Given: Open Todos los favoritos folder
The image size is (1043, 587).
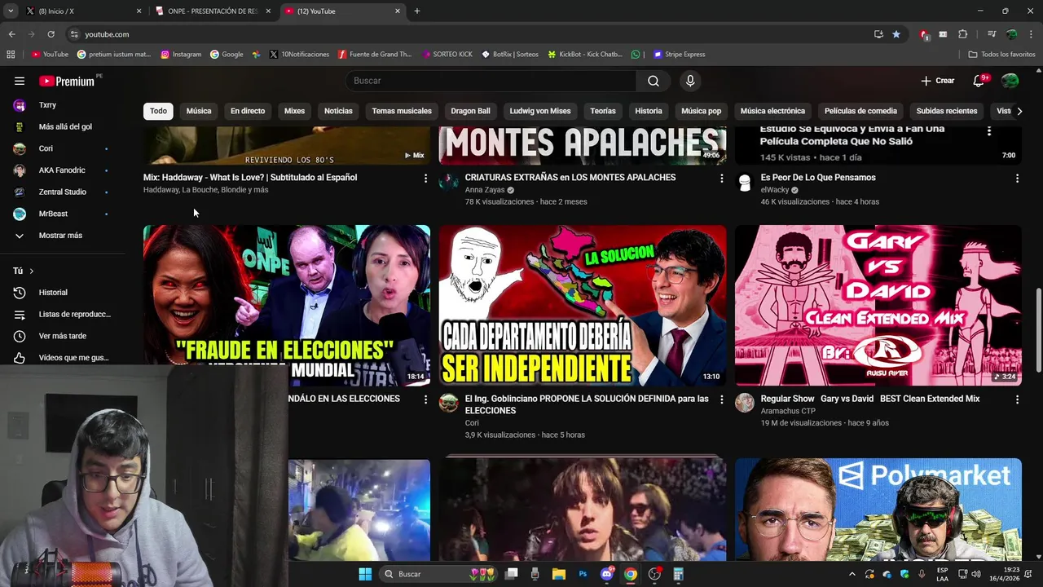Looking at the screenshot, I should [x=1002, y=55].
